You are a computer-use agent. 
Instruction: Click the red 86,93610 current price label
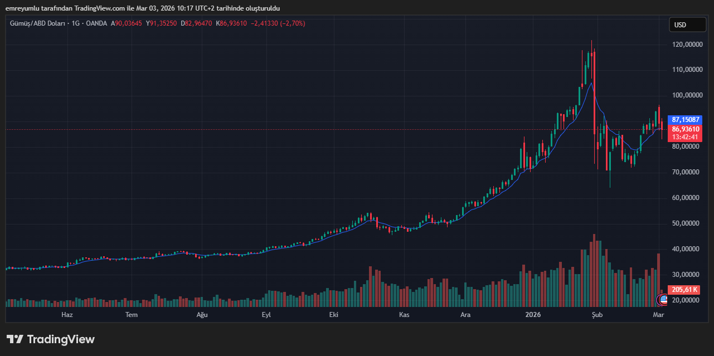point(686,129)
